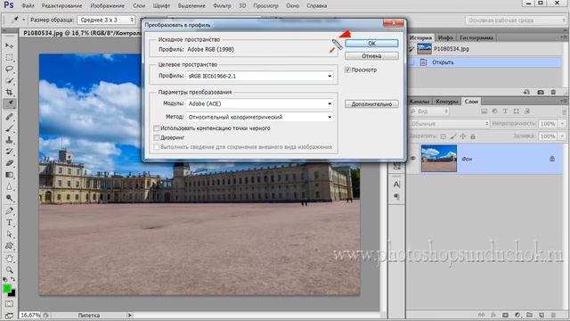The width and height of the screenshot is (570, 321).
Task: Enable Использовать компенсацию точки черного checkbox
Action: (157, 128)
